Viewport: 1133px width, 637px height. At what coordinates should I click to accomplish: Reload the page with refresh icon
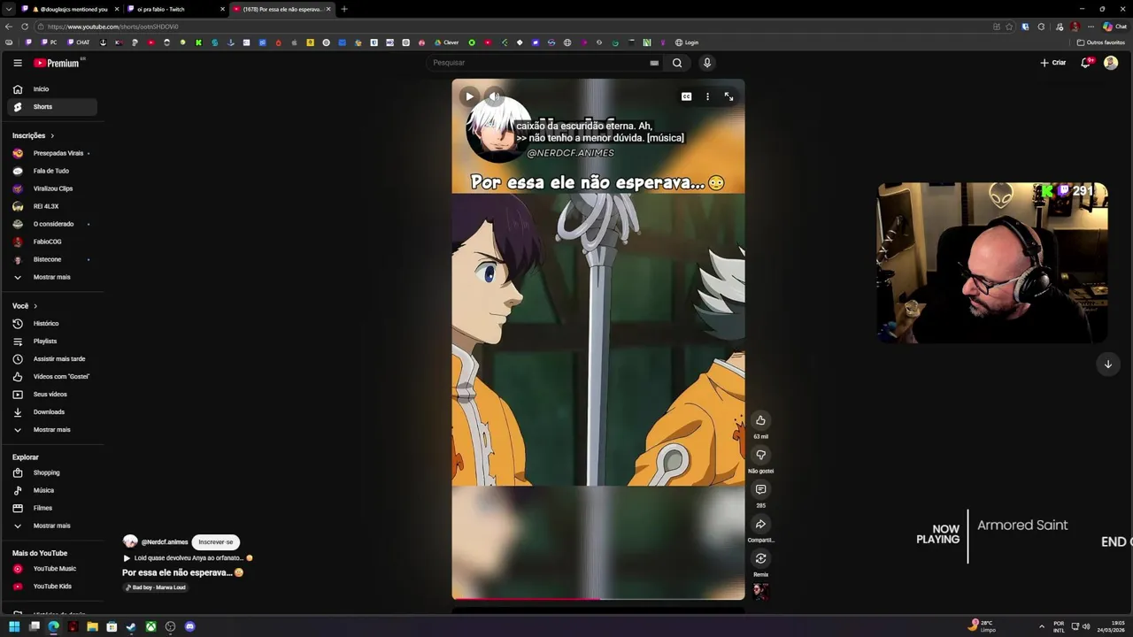(25, 27)
